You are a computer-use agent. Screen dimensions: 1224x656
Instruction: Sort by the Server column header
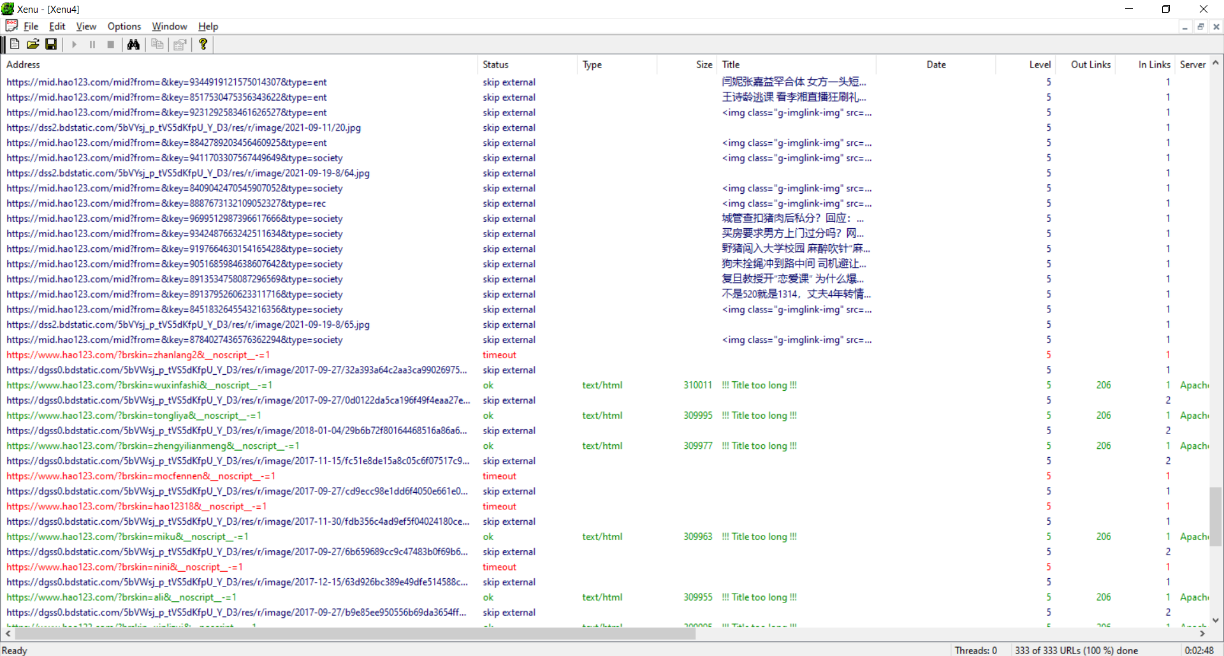coord(1192,64)
